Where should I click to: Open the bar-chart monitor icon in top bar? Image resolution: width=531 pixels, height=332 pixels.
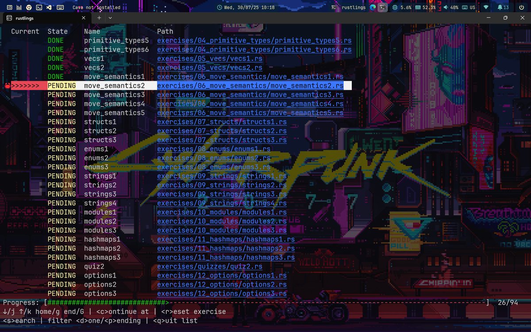click(x=19, y=8)
